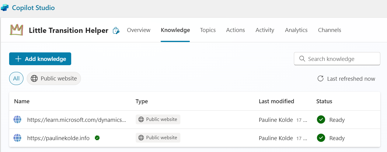387x152 pixels.
Task: Open the Activity tab
Action: tap(265, 30)
